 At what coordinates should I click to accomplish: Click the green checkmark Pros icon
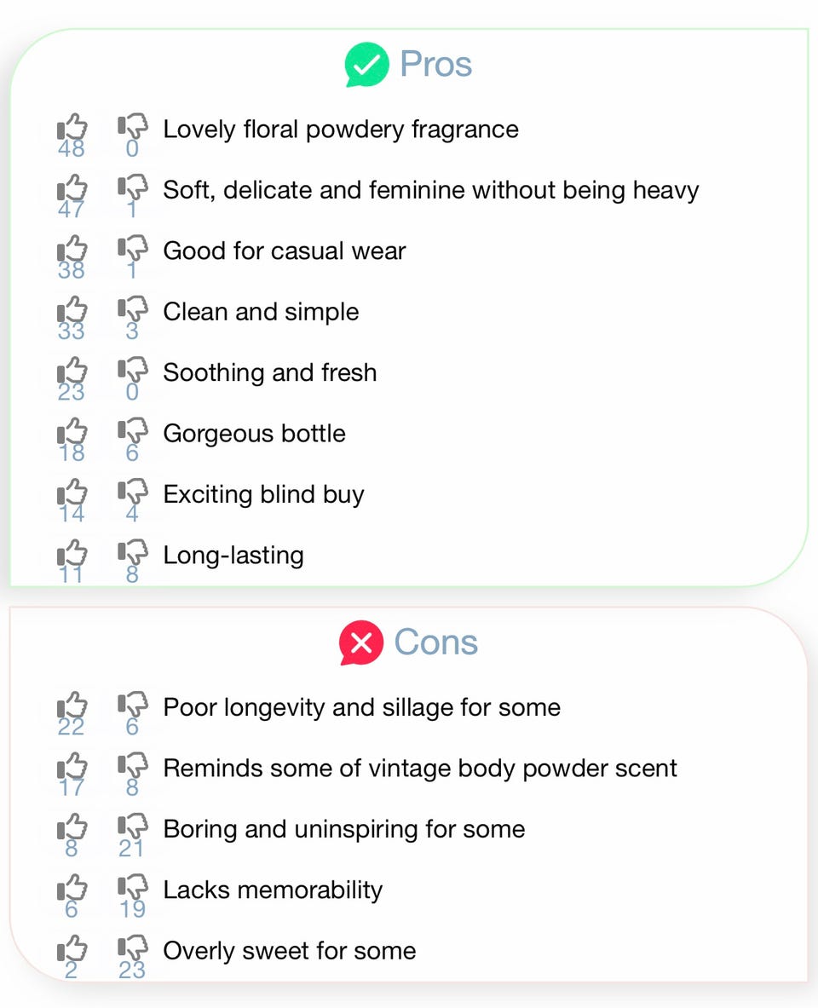click(x=366, y=66)
